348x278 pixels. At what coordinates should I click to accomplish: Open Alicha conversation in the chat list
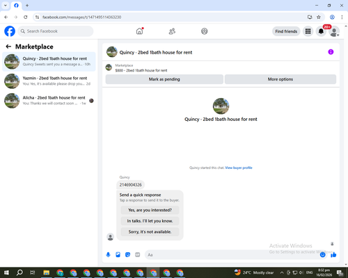pos(49,101)
